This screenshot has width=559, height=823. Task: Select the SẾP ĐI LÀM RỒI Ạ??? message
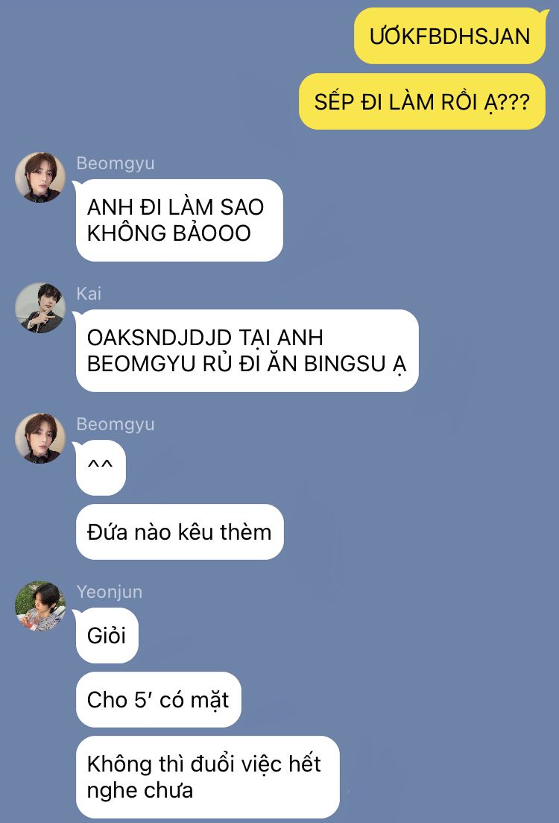[x=423, y=101]
